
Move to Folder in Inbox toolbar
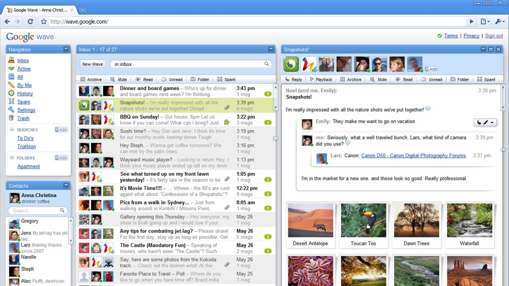pos(200,79)
